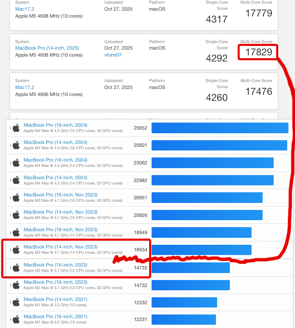
Task: Open MacBook Pro (16-inch, 2023) with 30 GPU cores
Action: point(55,282)
